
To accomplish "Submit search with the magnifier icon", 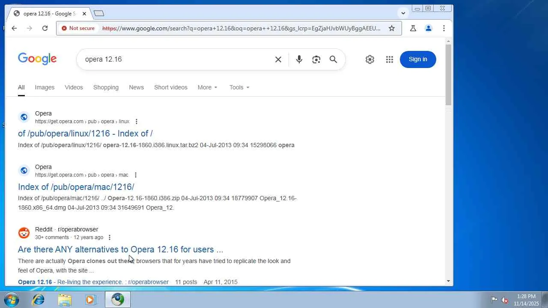I will click(x=334, y=59).
